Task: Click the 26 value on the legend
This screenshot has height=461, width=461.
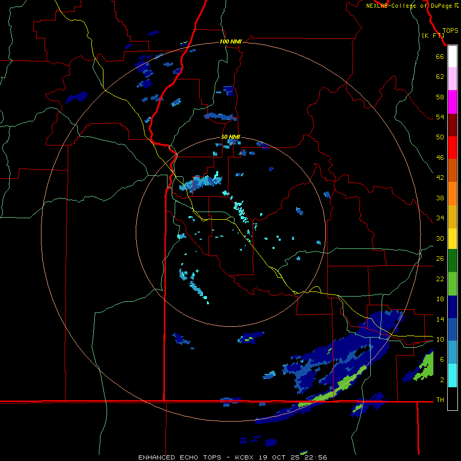Action: [x=440, y=259]
